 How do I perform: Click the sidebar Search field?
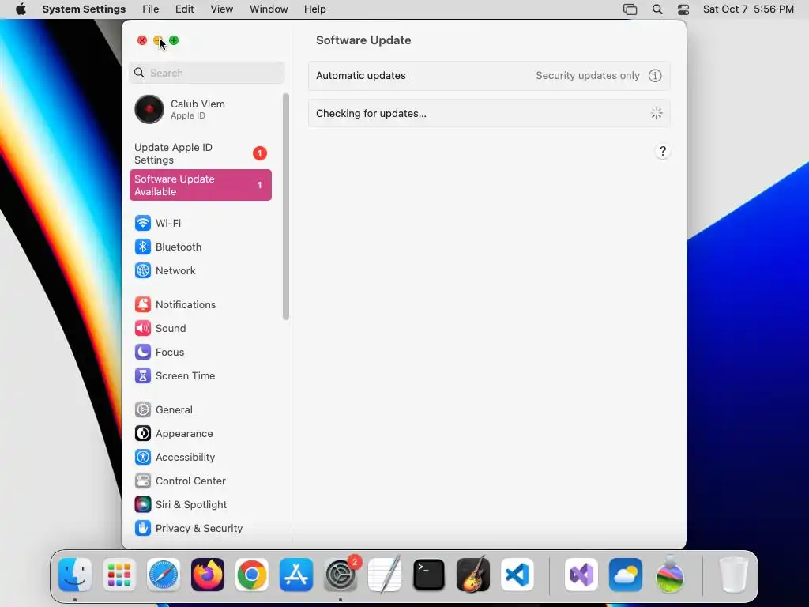coord(206,73)
